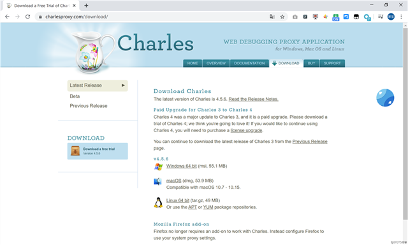Close the Charles download tab
This screenshot has width=408, height=245.
click(x=74, y=6)
